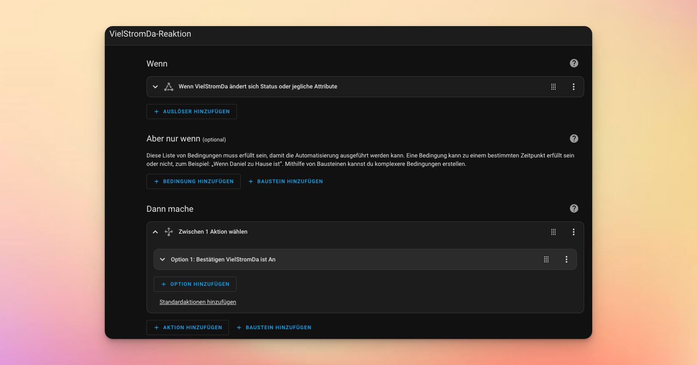Image resolution: width=697 pixels, height=365 pixels.
Task: Expand Option 1 Bestätigen VielStromDa row
Action: point(162,259)
